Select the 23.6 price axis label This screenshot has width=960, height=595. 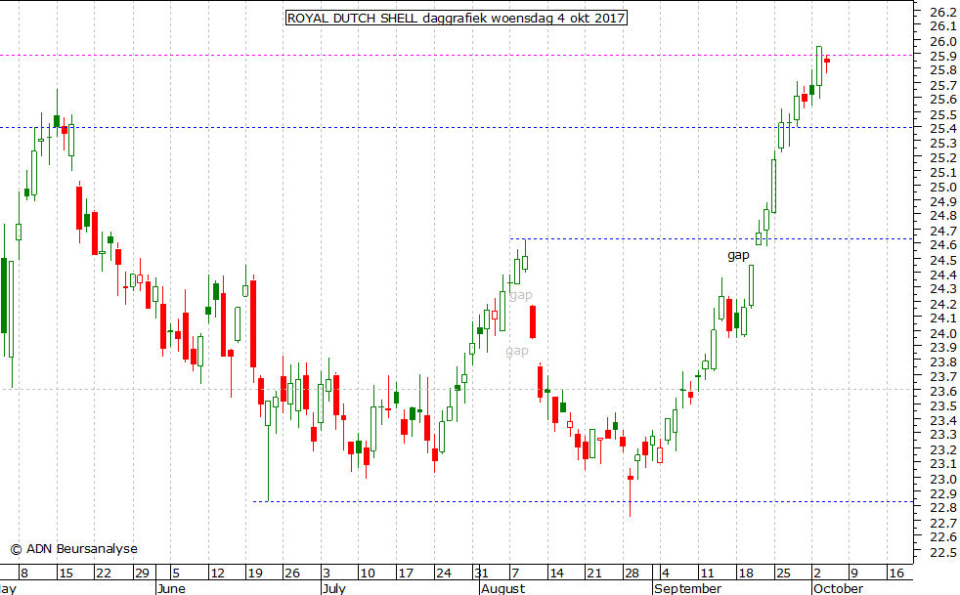point(942,391)
